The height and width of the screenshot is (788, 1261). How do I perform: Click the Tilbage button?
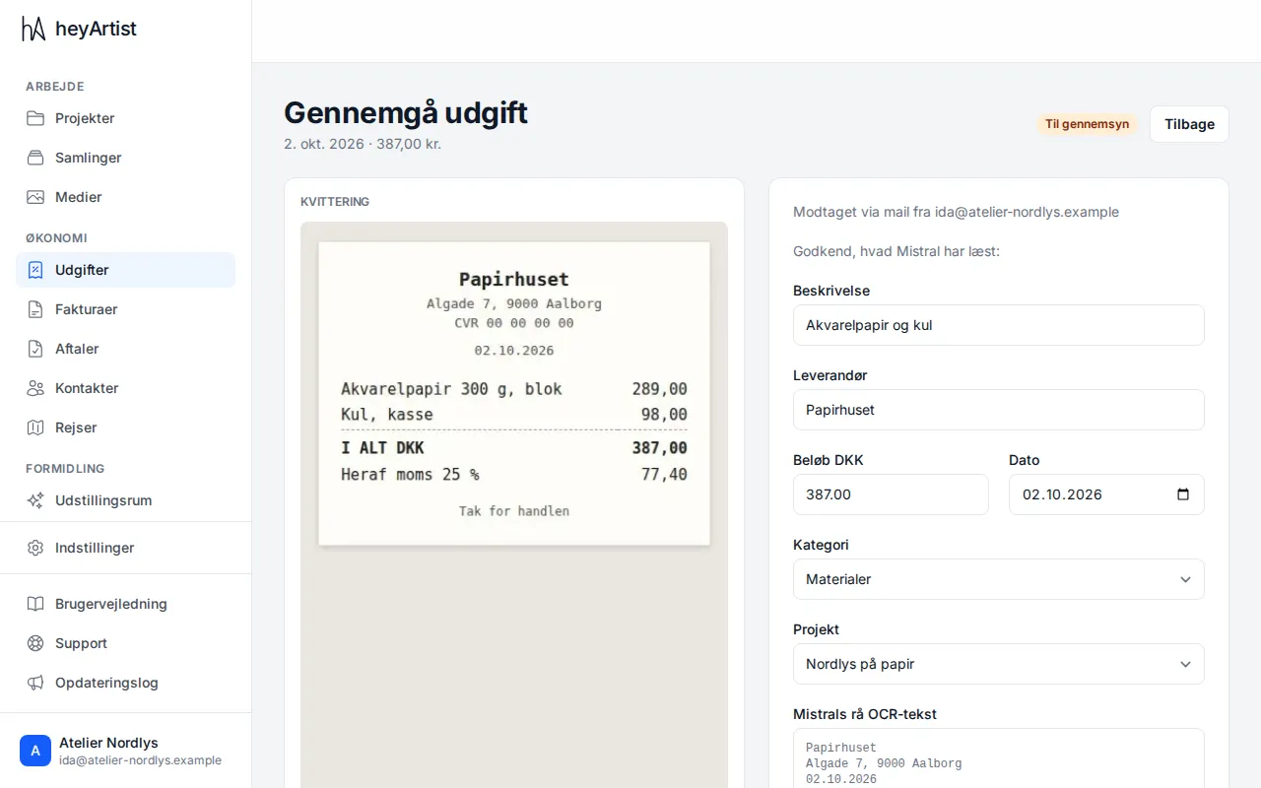[1189, 124]
